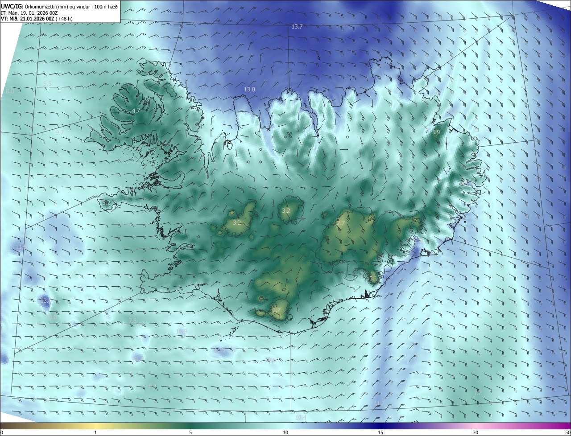Click the 13.7 value at the map top
Viewport: 571px width, 436px height.
coord(297,27)
